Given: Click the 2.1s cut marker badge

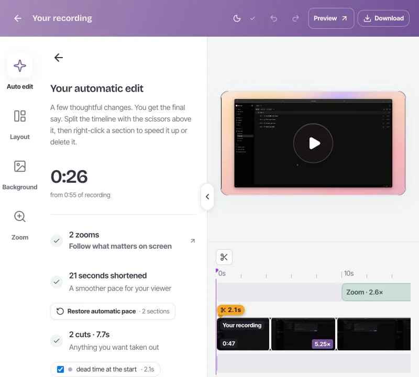Looking at the screenshot, I should coord(231,310).
